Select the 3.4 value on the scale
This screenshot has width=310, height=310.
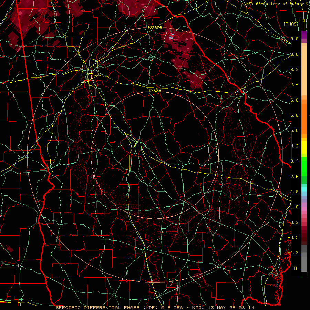[x=294, y=161]
